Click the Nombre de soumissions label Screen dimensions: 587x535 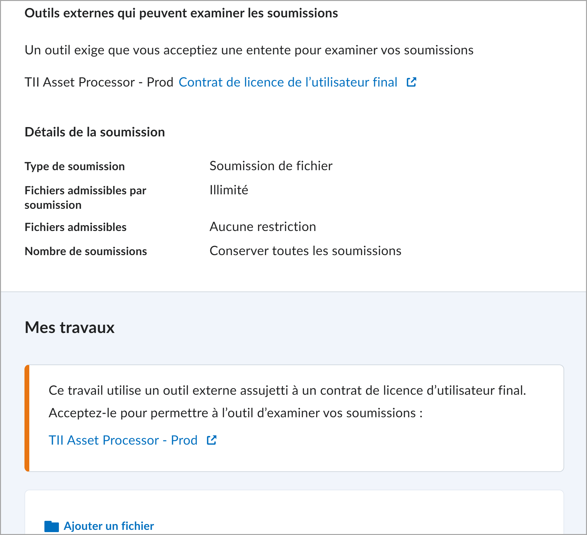(85, 251)
